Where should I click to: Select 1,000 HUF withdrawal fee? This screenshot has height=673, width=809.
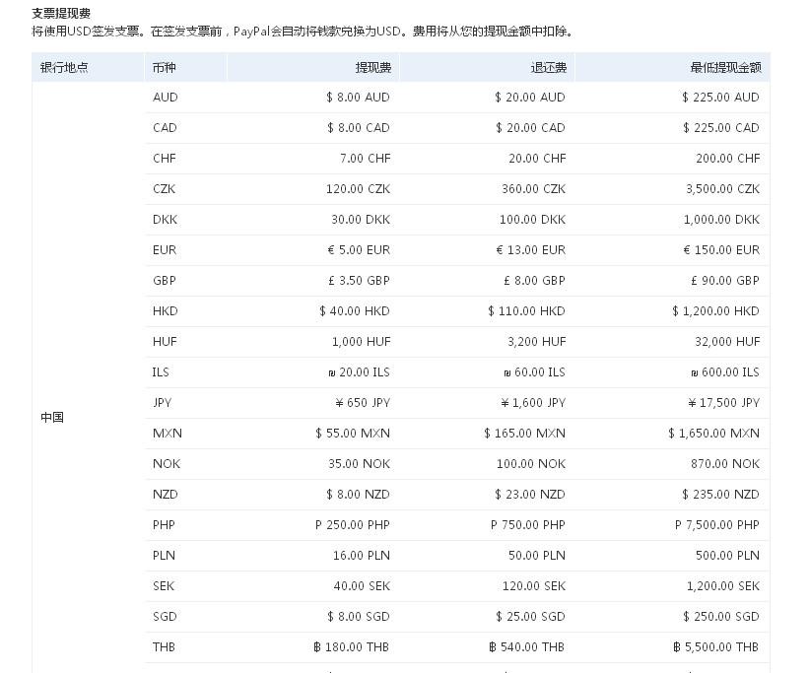[x=362, y=341]
